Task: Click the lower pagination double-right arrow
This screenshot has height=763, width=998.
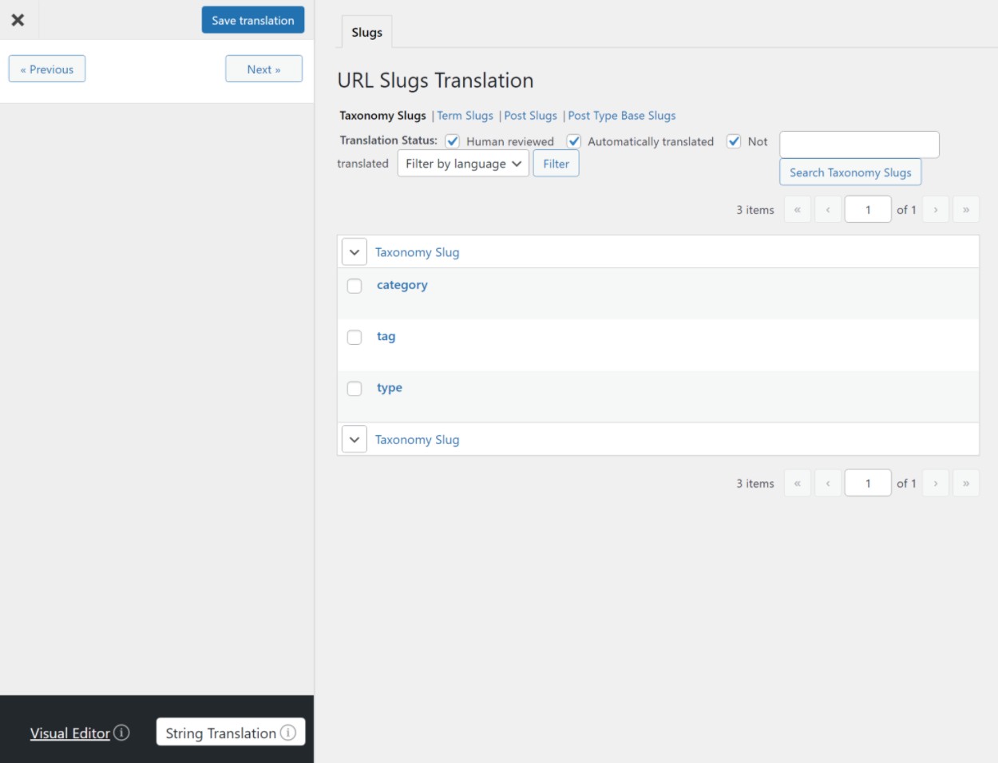Action: (x=966, y=483)
